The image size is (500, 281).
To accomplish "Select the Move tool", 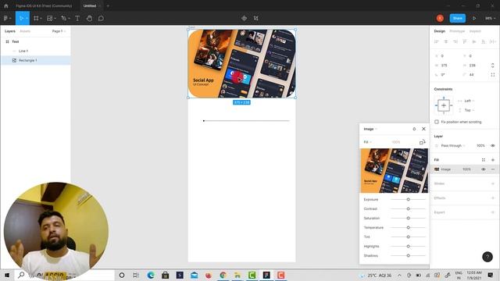I will pyautogui.click(x=21, y=18).
